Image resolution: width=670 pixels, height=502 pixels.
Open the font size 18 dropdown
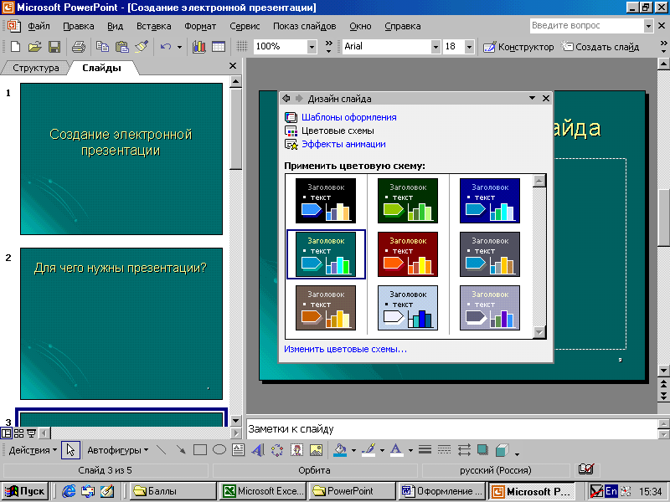[x=469, y=47]
